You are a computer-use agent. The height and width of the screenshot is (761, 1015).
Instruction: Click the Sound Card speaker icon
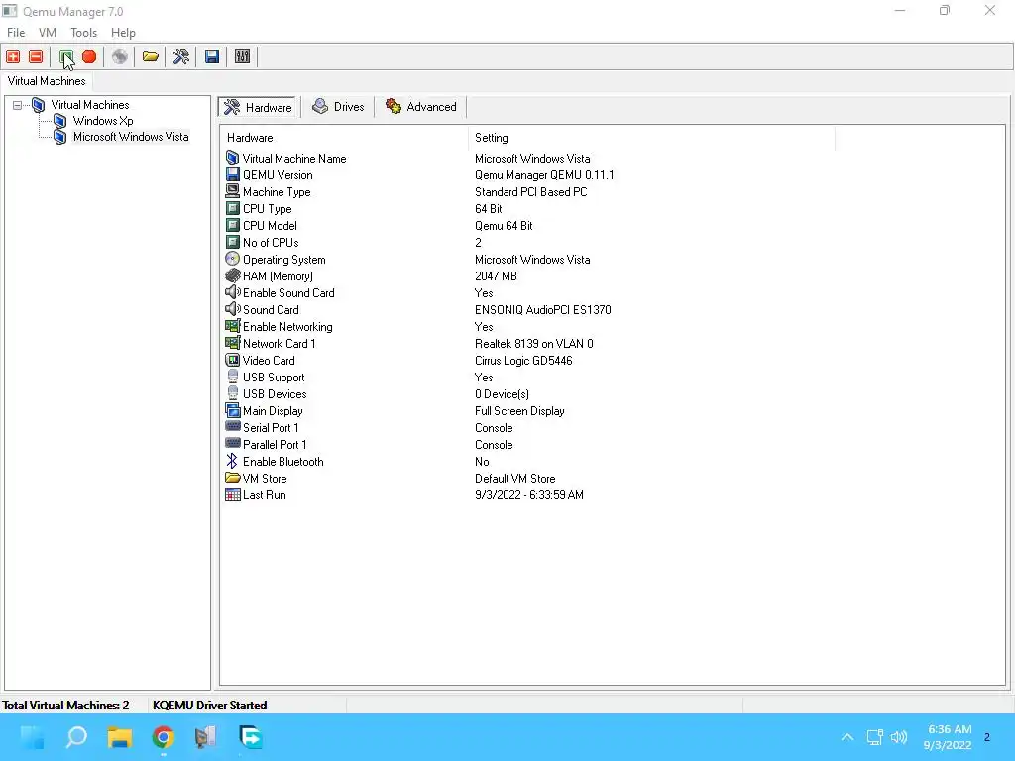pos(232,309)
